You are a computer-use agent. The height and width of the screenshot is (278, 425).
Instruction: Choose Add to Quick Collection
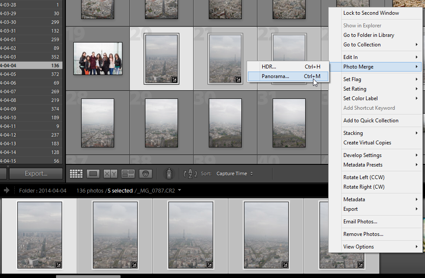point(376,121)
